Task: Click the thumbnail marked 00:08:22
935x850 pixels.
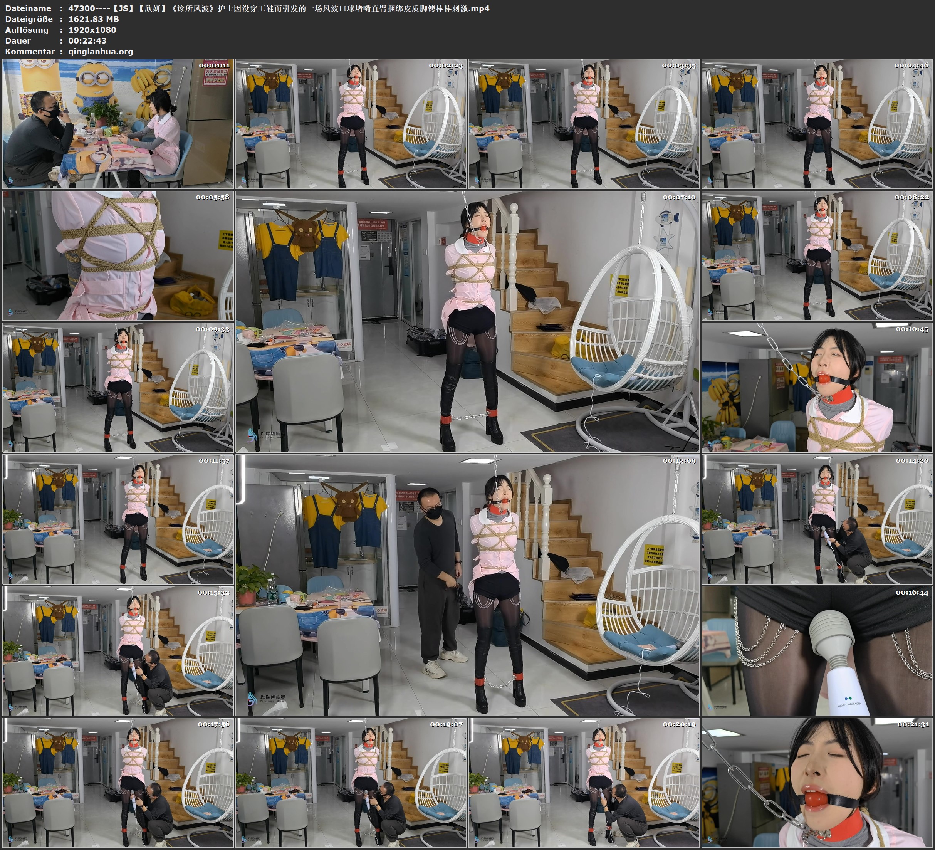Action: pyautogui.click(x=817, y=255)
